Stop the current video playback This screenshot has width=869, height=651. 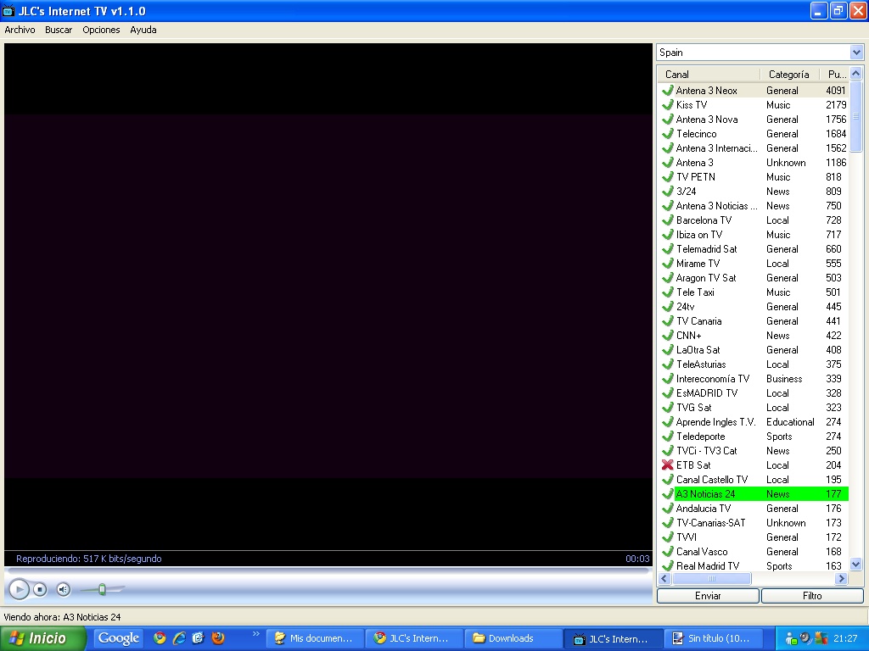click(40, 590)
